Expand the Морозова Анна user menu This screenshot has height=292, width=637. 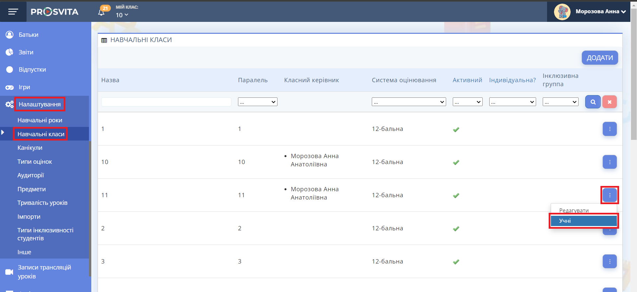tap(600, 12)
